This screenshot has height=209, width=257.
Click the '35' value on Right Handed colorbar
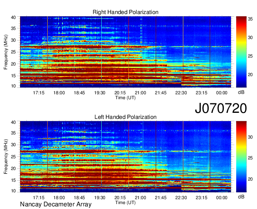pyautogui.click(x=250, y=19)
